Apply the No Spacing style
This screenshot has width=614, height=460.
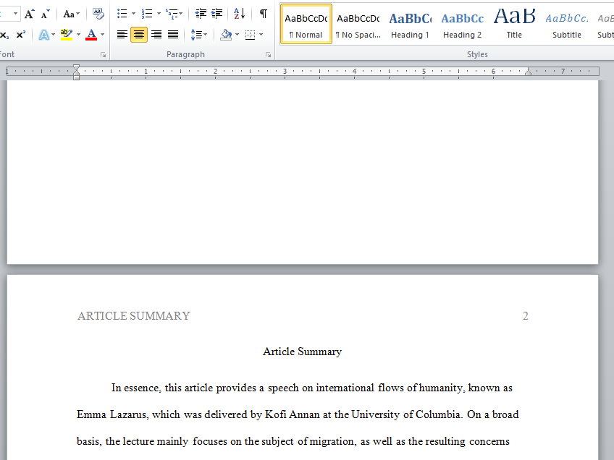pyautogui.click(x=358, y=25)
